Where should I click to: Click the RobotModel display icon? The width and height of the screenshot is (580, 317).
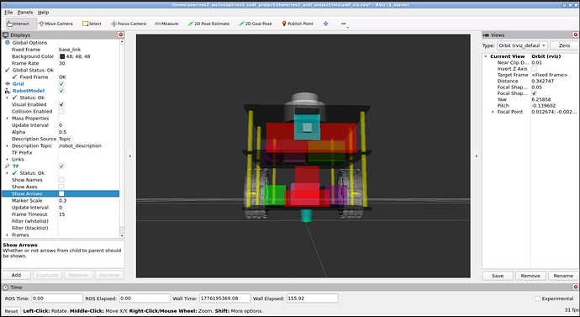click(8, 91)
